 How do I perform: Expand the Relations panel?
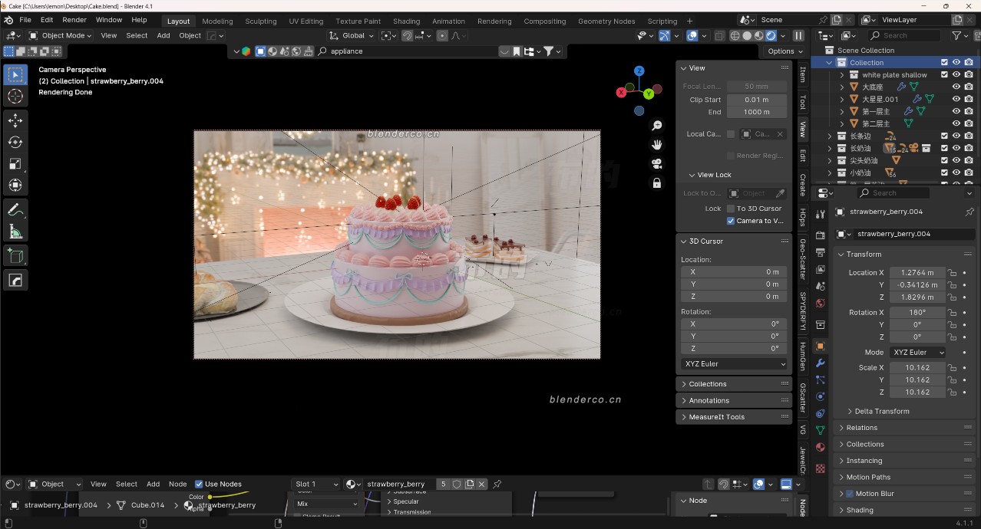tap(905, 428)
